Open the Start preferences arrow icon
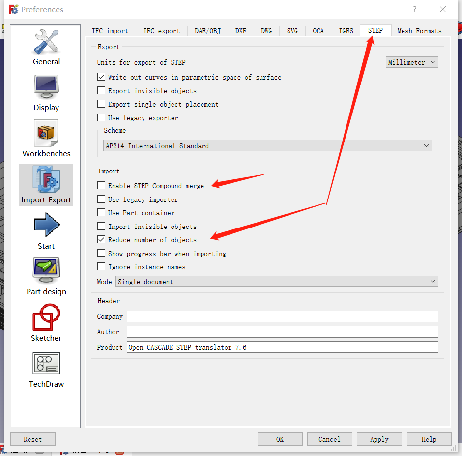Viewport: 462px width, 456px height. click(46, 226)
